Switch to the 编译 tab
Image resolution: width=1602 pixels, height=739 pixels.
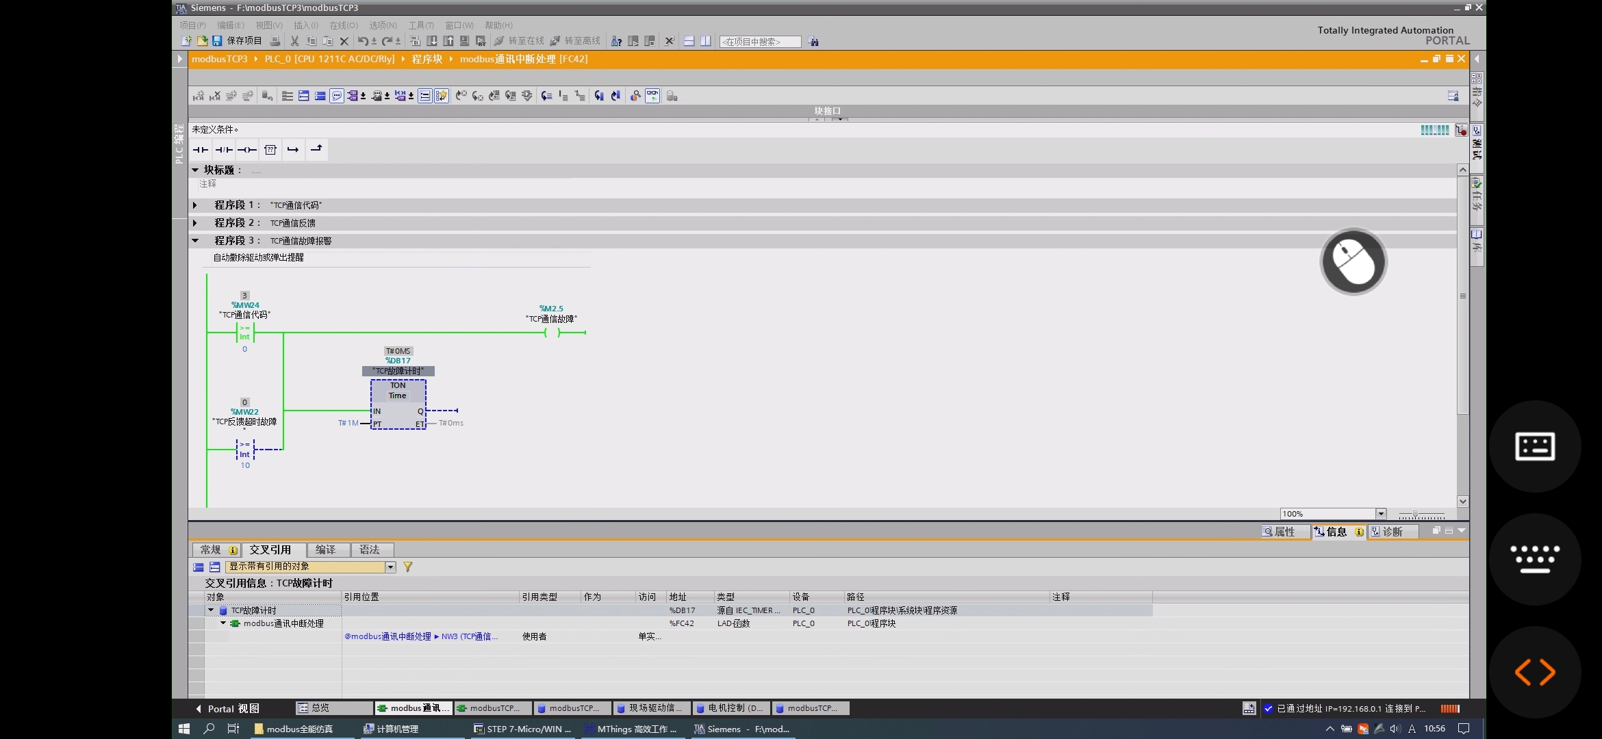325,549
